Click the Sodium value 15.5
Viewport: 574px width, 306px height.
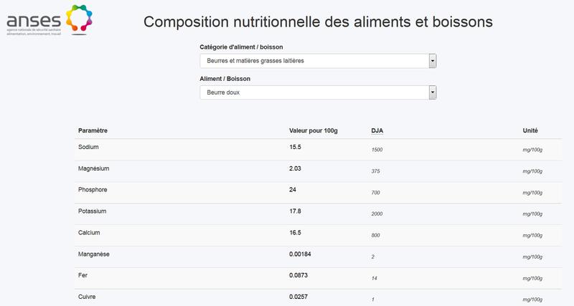click(x=295, y=147)
